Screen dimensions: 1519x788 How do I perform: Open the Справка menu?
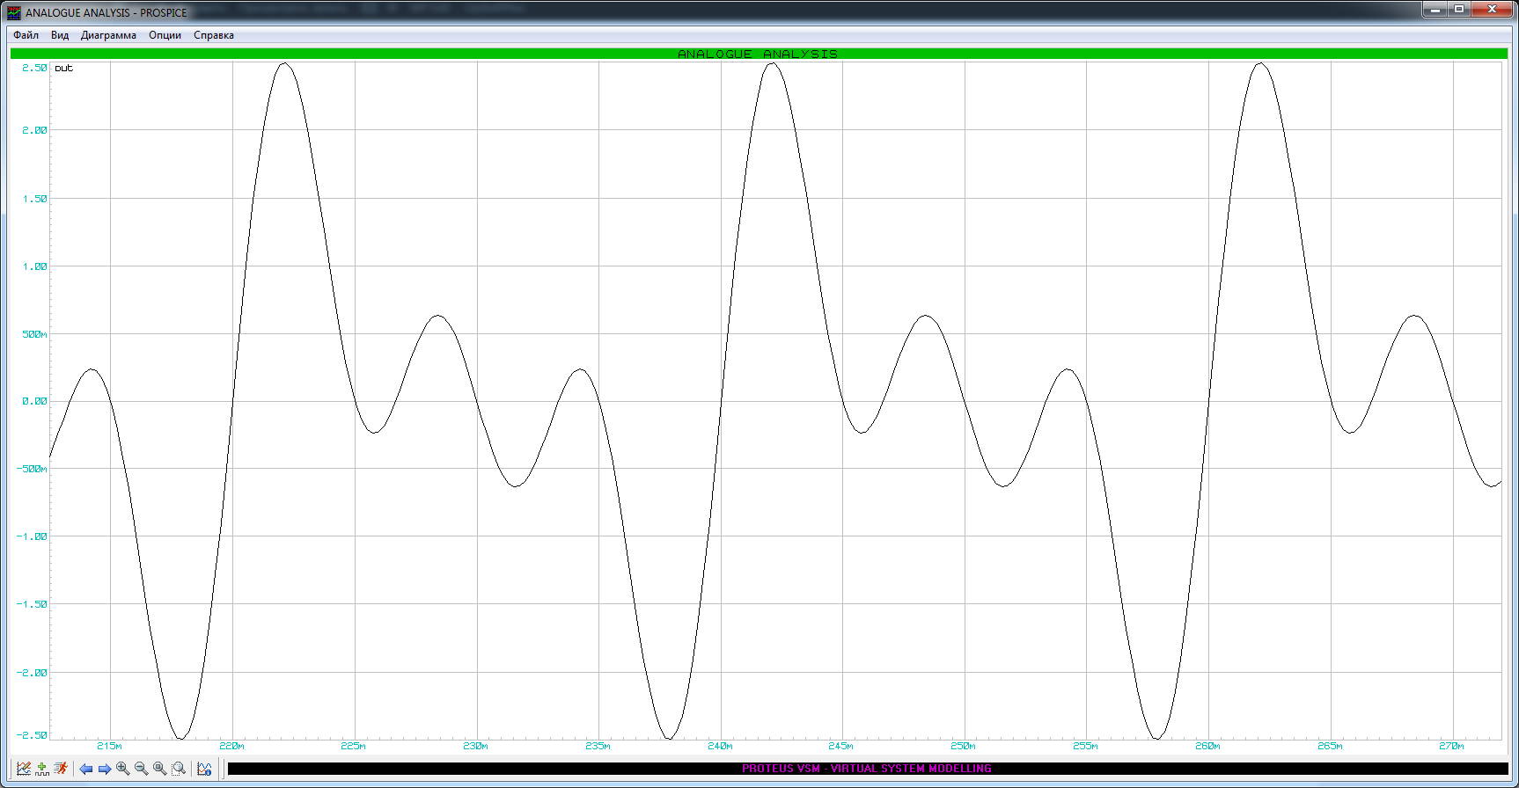tap(214, 35)
